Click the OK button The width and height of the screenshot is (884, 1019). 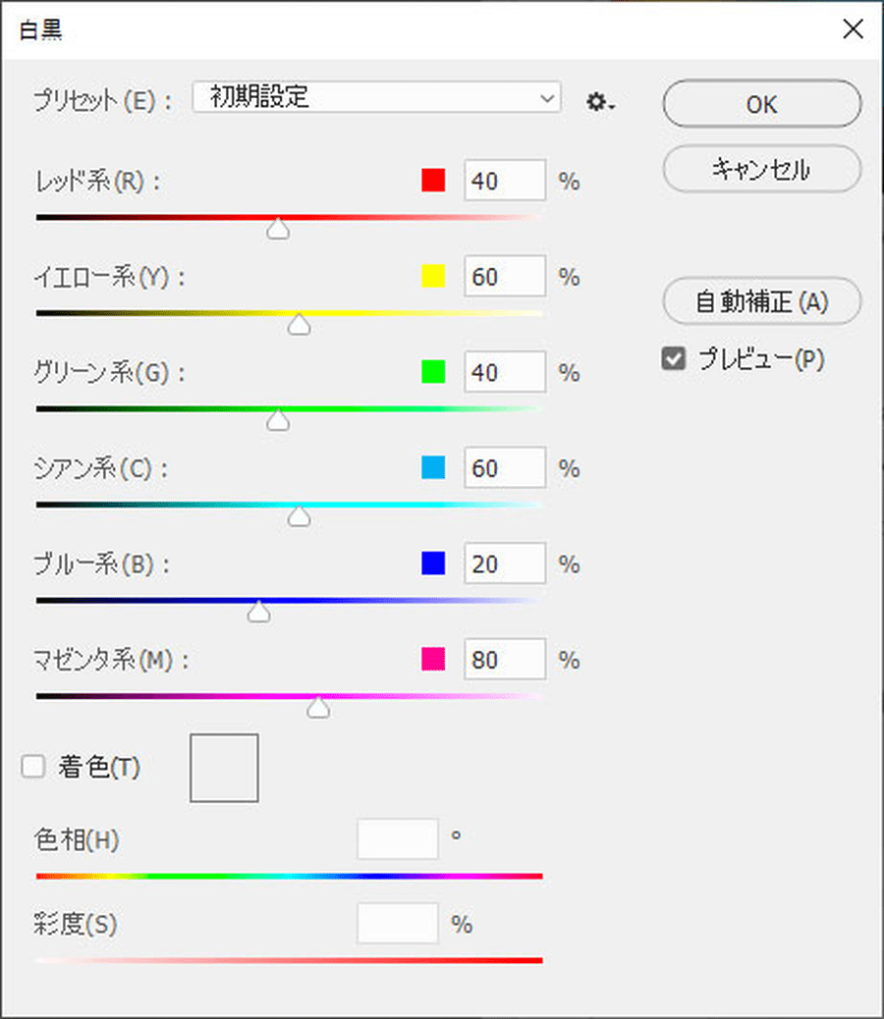point(761,104)
